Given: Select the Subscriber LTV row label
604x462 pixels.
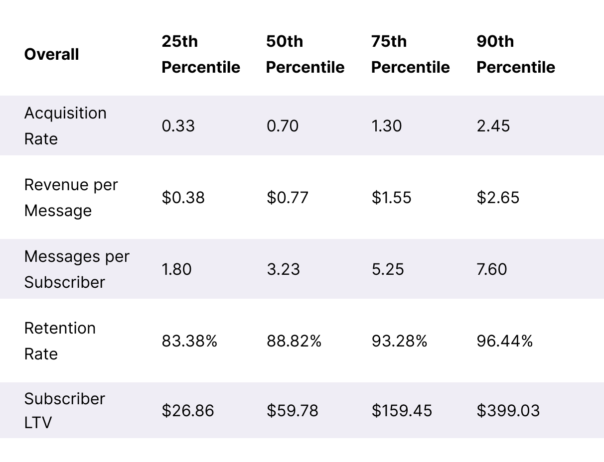Looking at the screenshot, I should coord(64,411).
